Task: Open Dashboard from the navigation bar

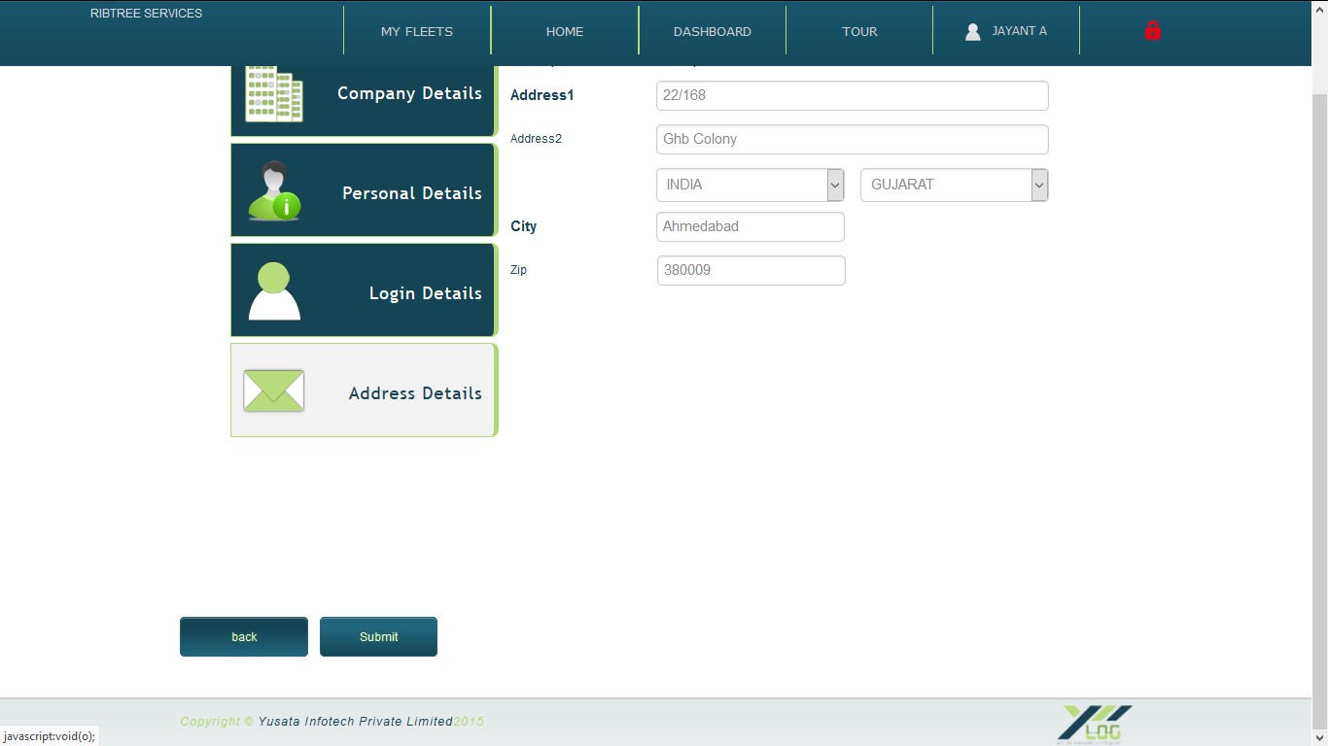Action: pos(713,31)
